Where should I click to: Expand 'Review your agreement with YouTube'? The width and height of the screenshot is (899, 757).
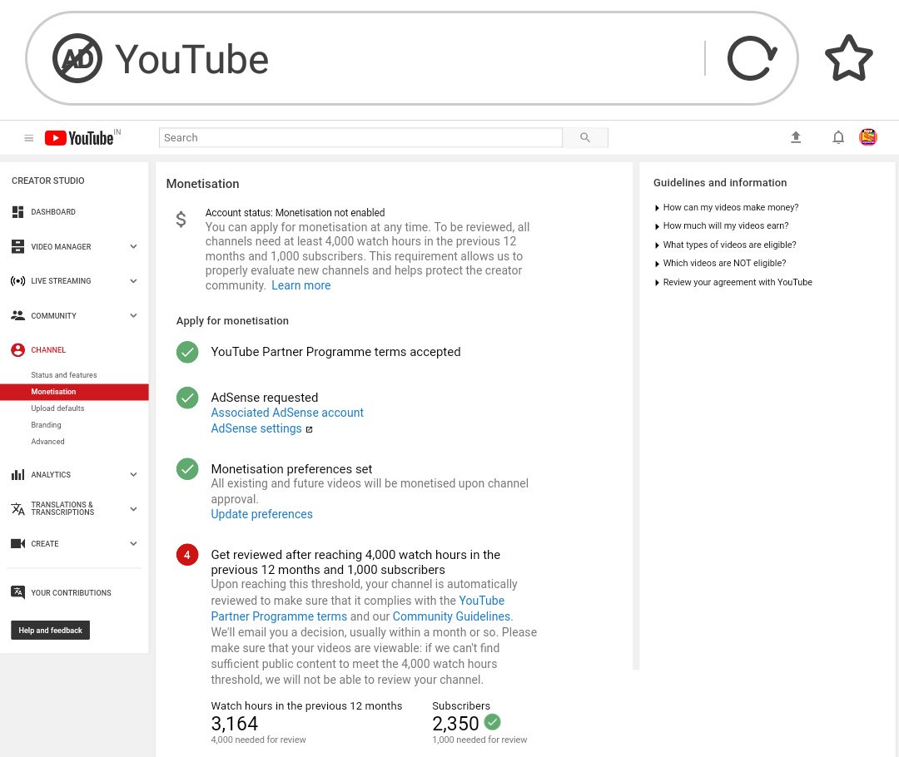733,282
